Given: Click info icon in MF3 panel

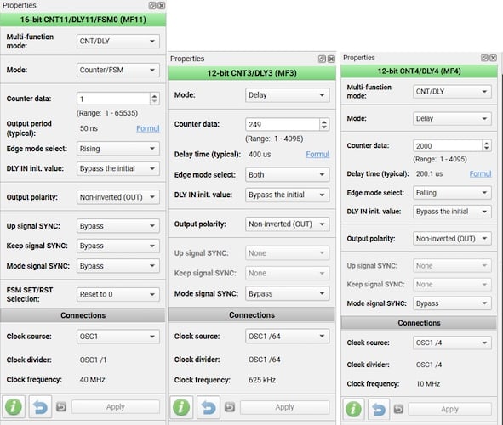Looking at the screenshot, I should (181, 407).
